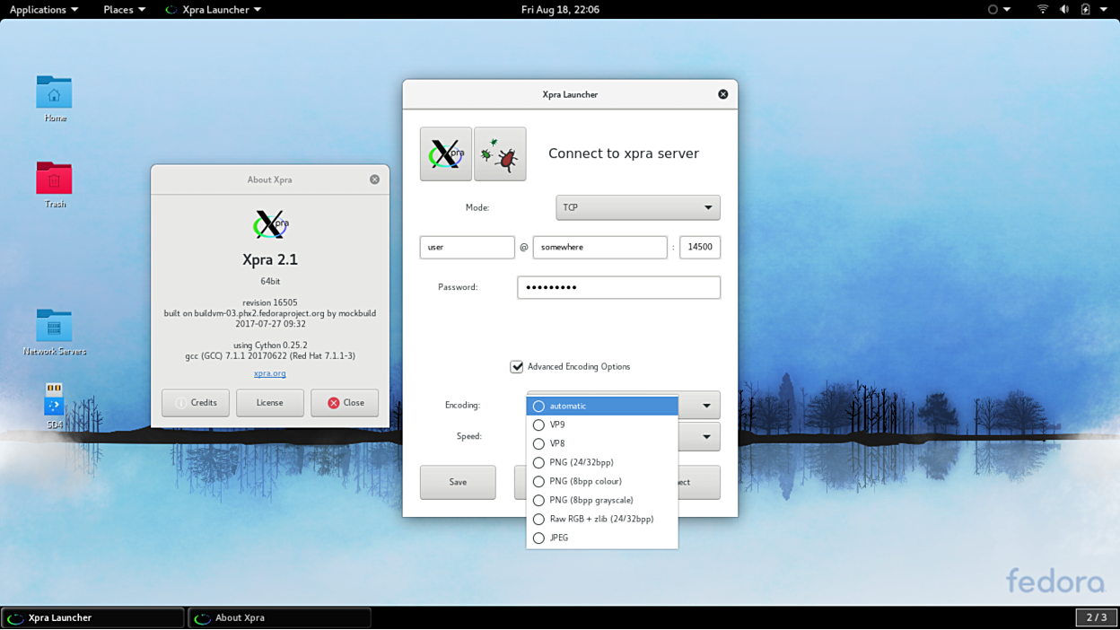
Task: Select PNG (8bpp grayscale) encoding
Action: coord(591,501)
